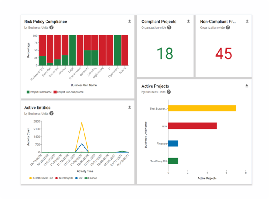Click the Active Projects x-axis label
This screenshot has width=269, height=199.
coord(207,179)
